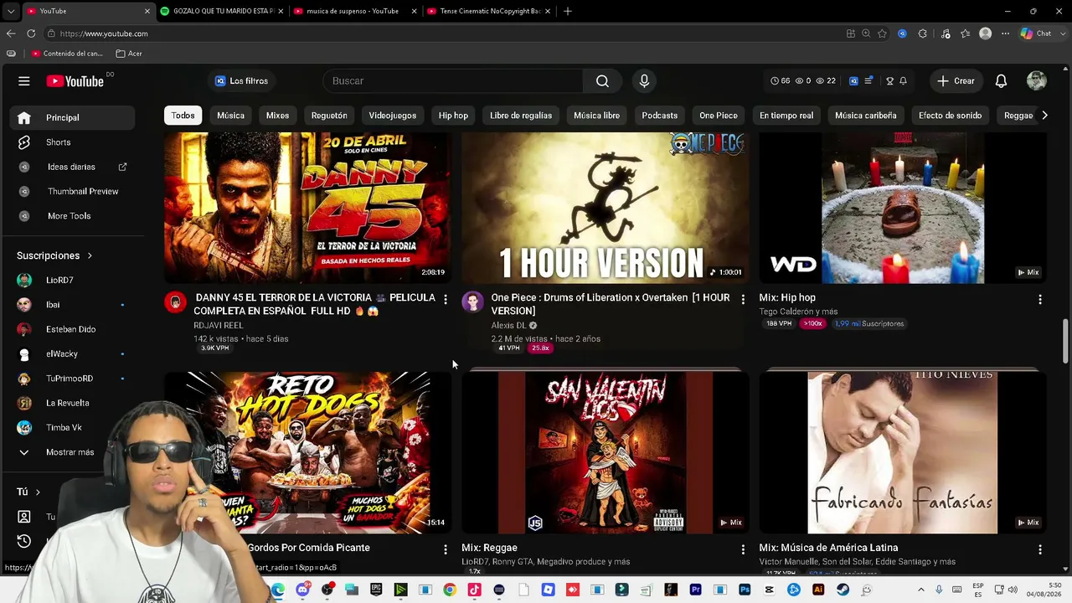
Task: Click the magnifier search button
Action: (602, 81)
